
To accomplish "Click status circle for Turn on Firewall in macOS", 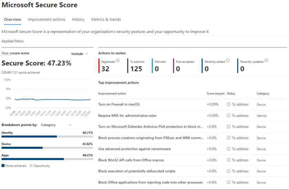I will coord(229,104).
